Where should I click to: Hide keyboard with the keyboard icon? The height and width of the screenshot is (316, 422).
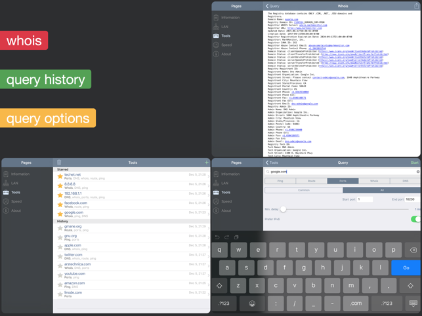pos(413,304)
